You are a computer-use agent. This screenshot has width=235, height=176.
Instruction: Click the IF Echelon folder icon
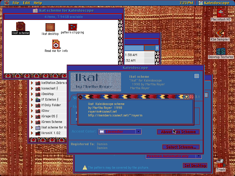(x=38, y=100)
